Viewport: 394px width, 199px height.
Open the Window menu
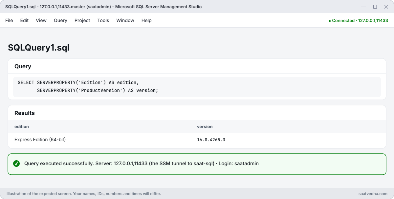click(125, 20)
